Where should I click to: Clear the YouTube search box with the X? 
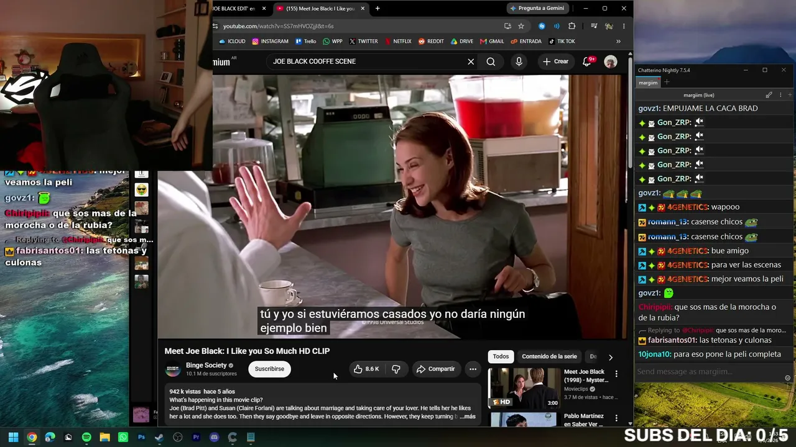(x=471, y=61)
